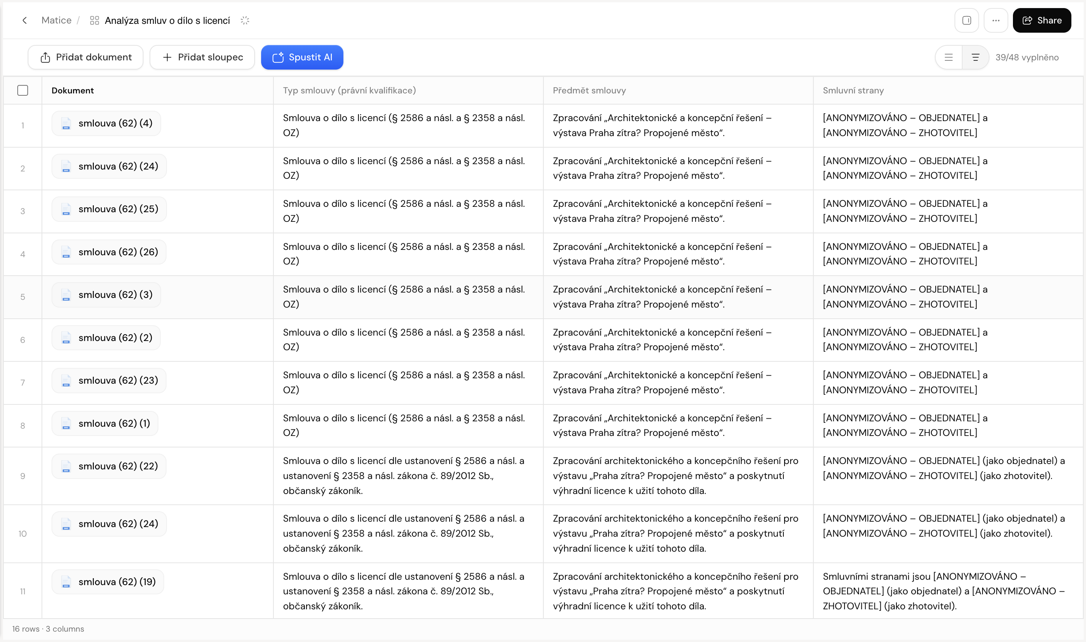The width and height of the screenshot is (1086, 642).
Task: Switch to expanded row density view
Action: point(975,57)
